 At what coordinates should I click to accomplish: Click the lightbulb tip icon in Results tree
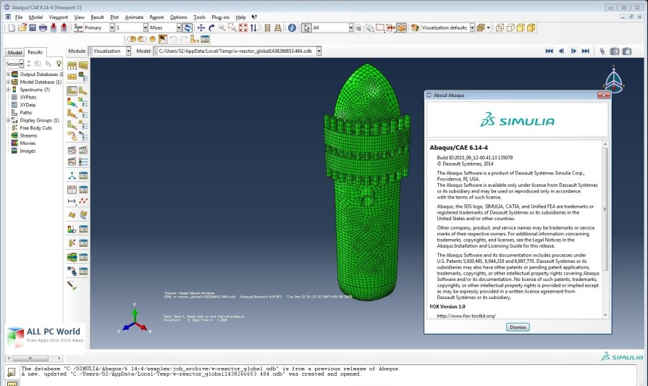click(59, 64)
